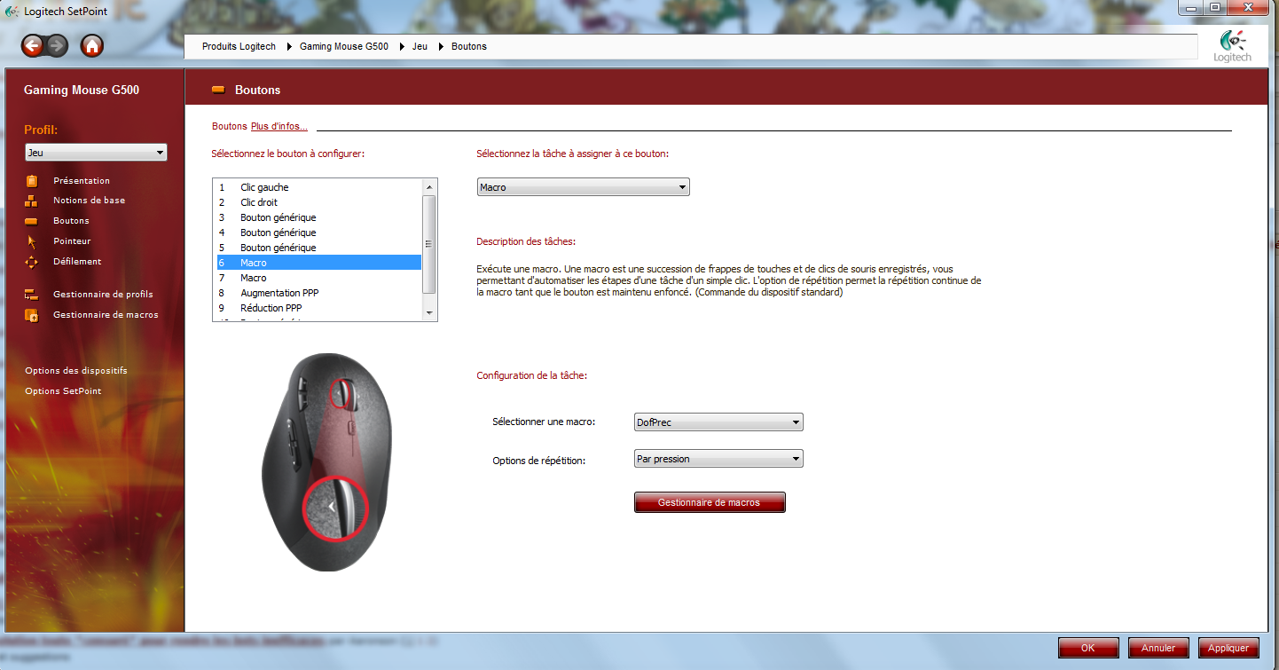This screenshot has height=670, width=1279.
Task: Click the orange Boutons header icon
Action: [x=218, y=90]
